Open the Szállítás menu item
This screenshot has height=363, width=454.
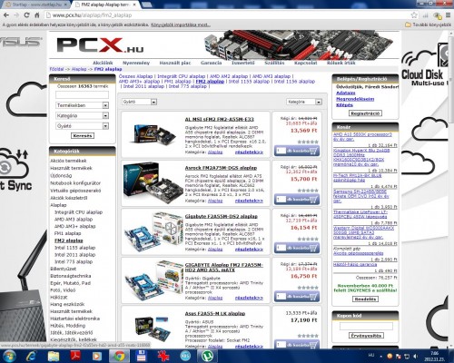(x=274, y=63)
